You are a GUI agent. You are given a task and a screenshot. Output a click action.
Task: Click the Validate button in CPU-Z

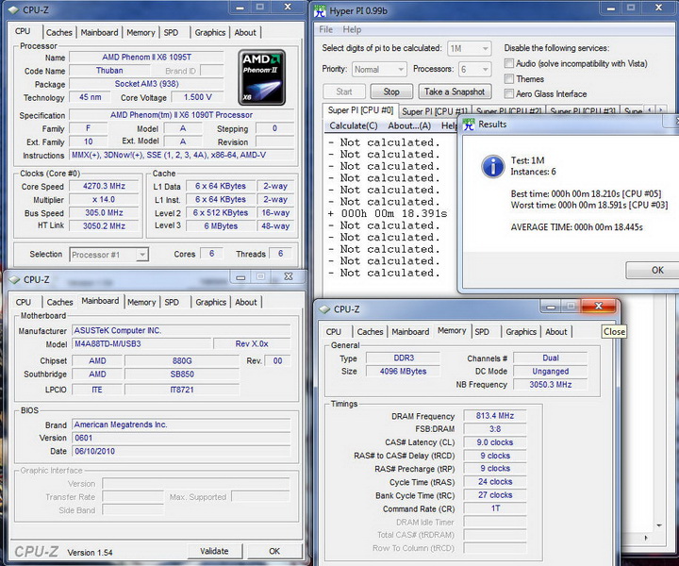coord(214,551)
